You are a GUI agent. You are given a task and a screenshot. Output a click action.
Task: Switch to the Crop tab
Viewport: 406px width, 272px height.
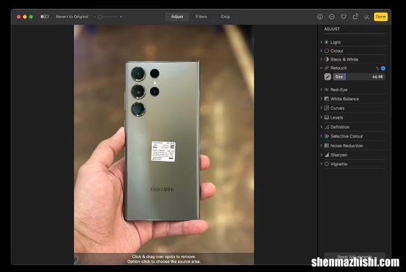[x=225, y=17]
